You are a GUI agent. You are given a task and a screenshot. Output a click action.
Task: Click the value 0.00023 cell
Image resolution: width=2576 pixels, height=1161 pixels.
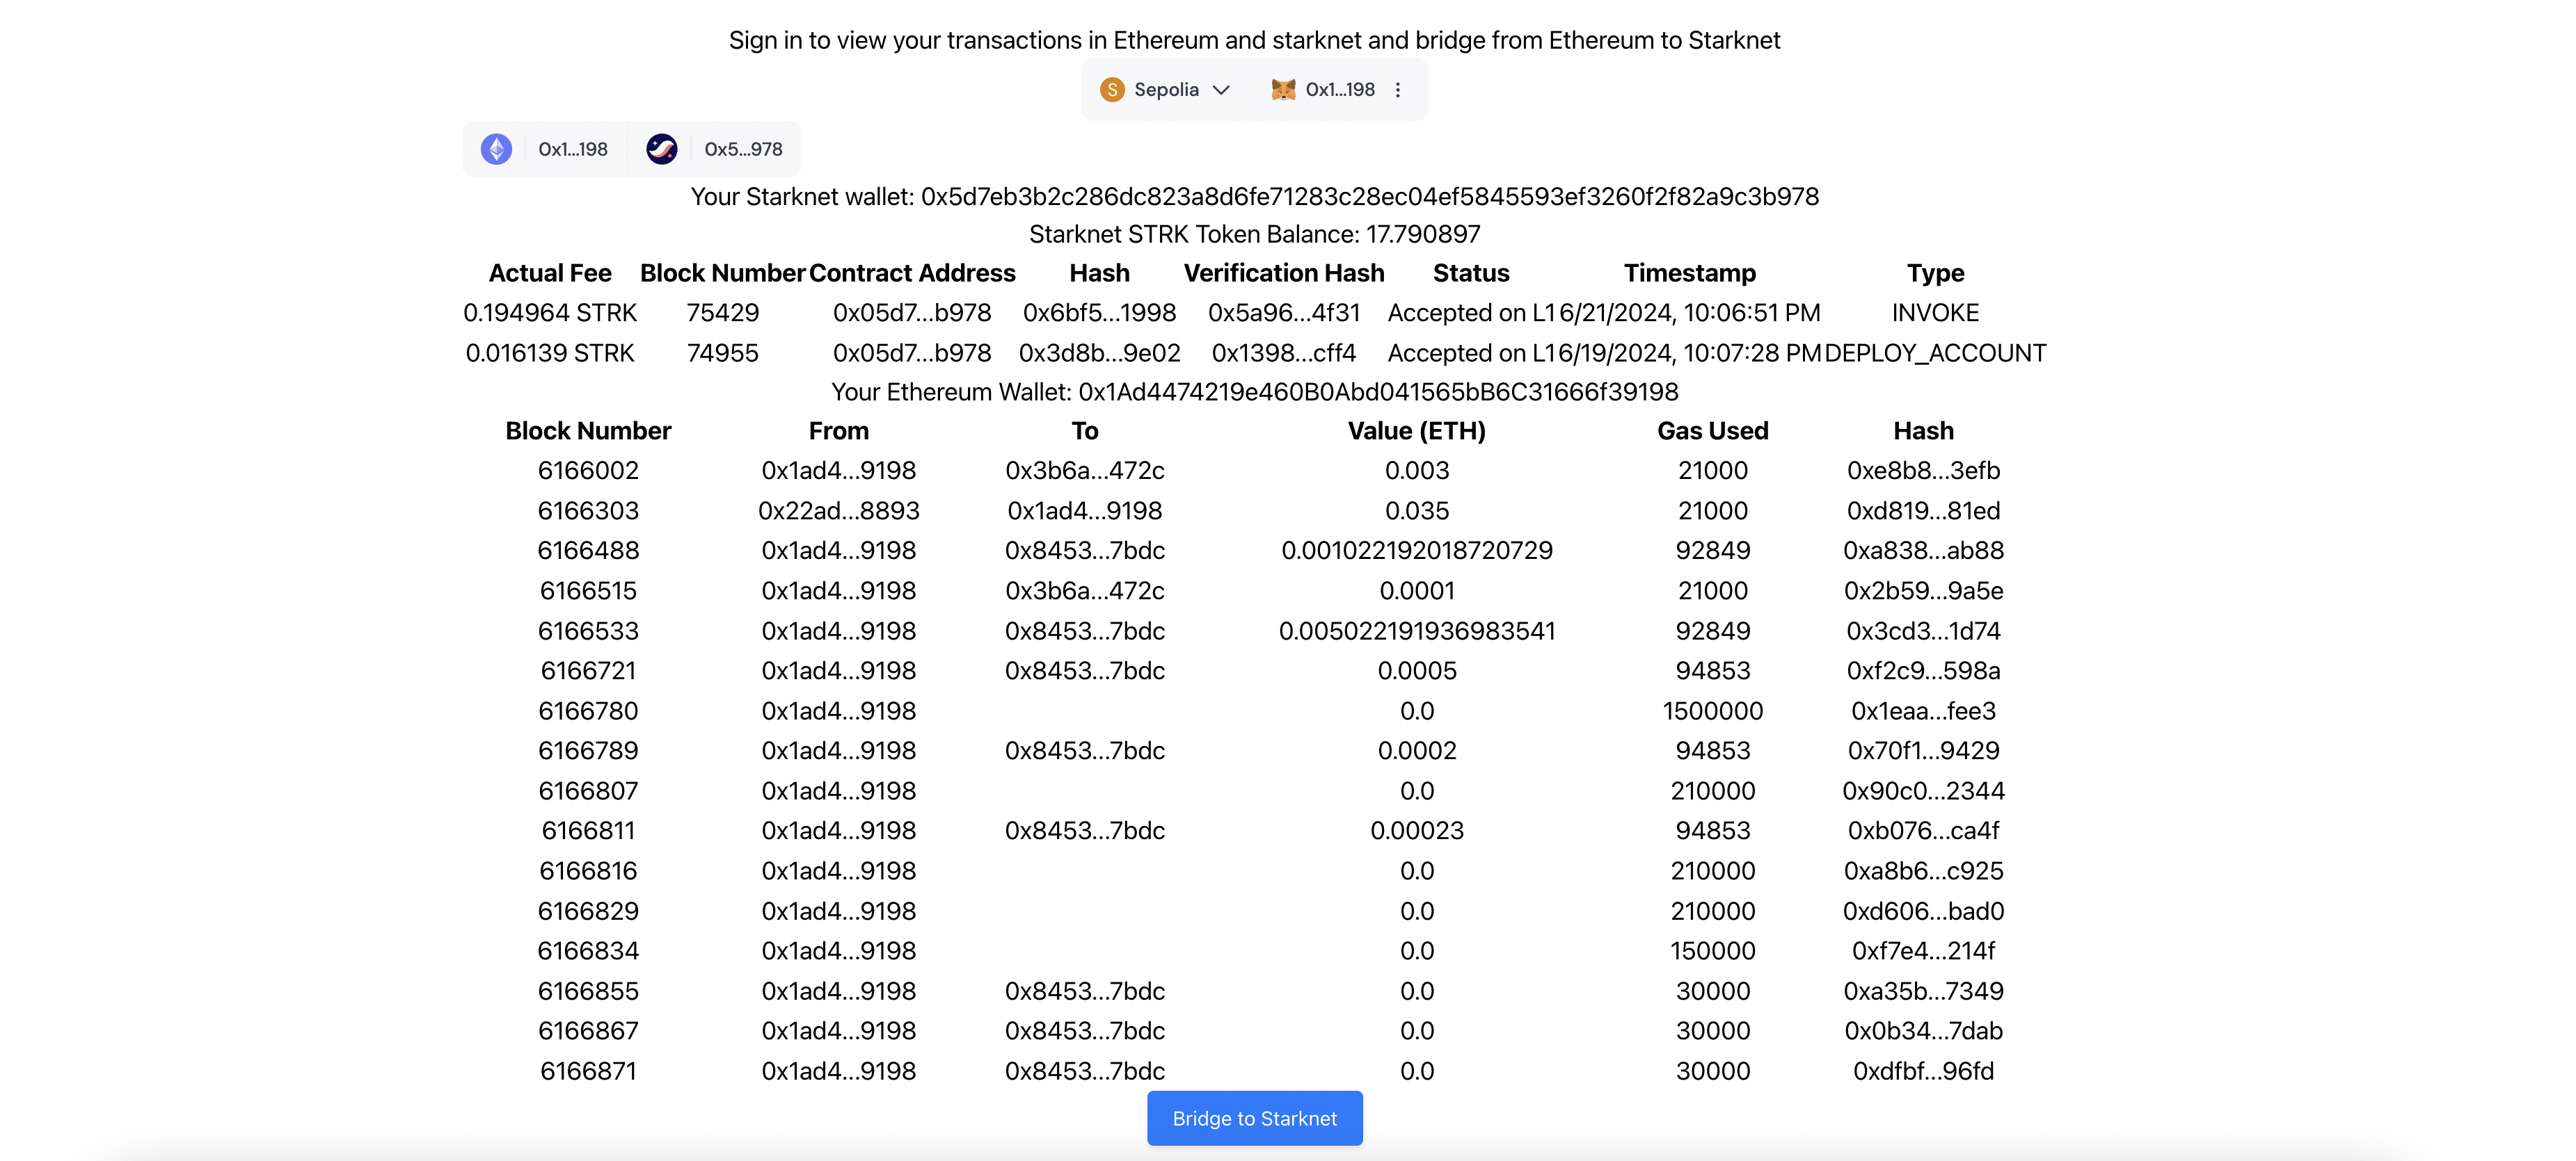click(x=1416, y=830)
